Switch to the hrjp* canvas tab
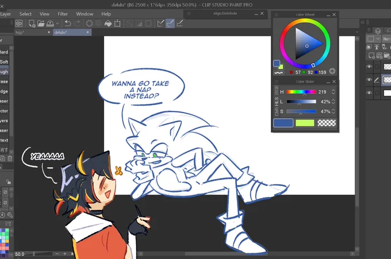391x259 pixels. click(33, 32)
